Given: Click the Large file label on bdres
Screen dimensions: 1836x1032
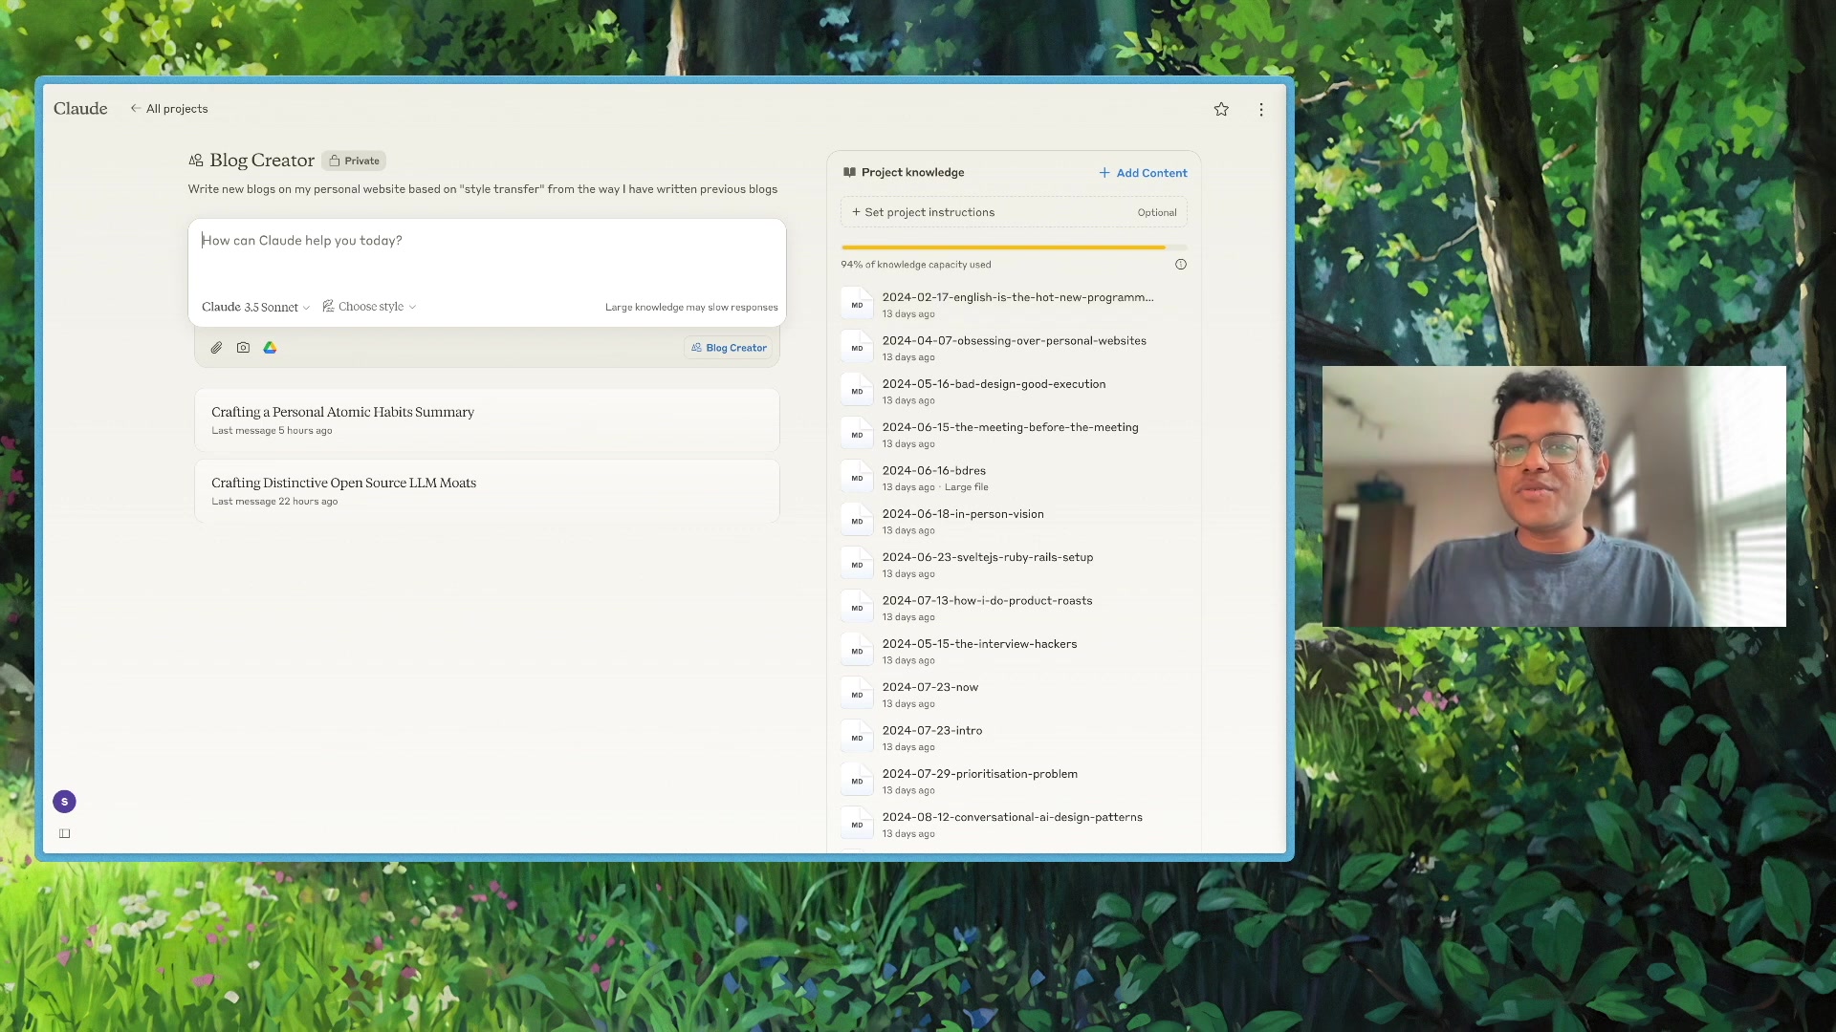Looking at the screenshot, I should point(967,487).
